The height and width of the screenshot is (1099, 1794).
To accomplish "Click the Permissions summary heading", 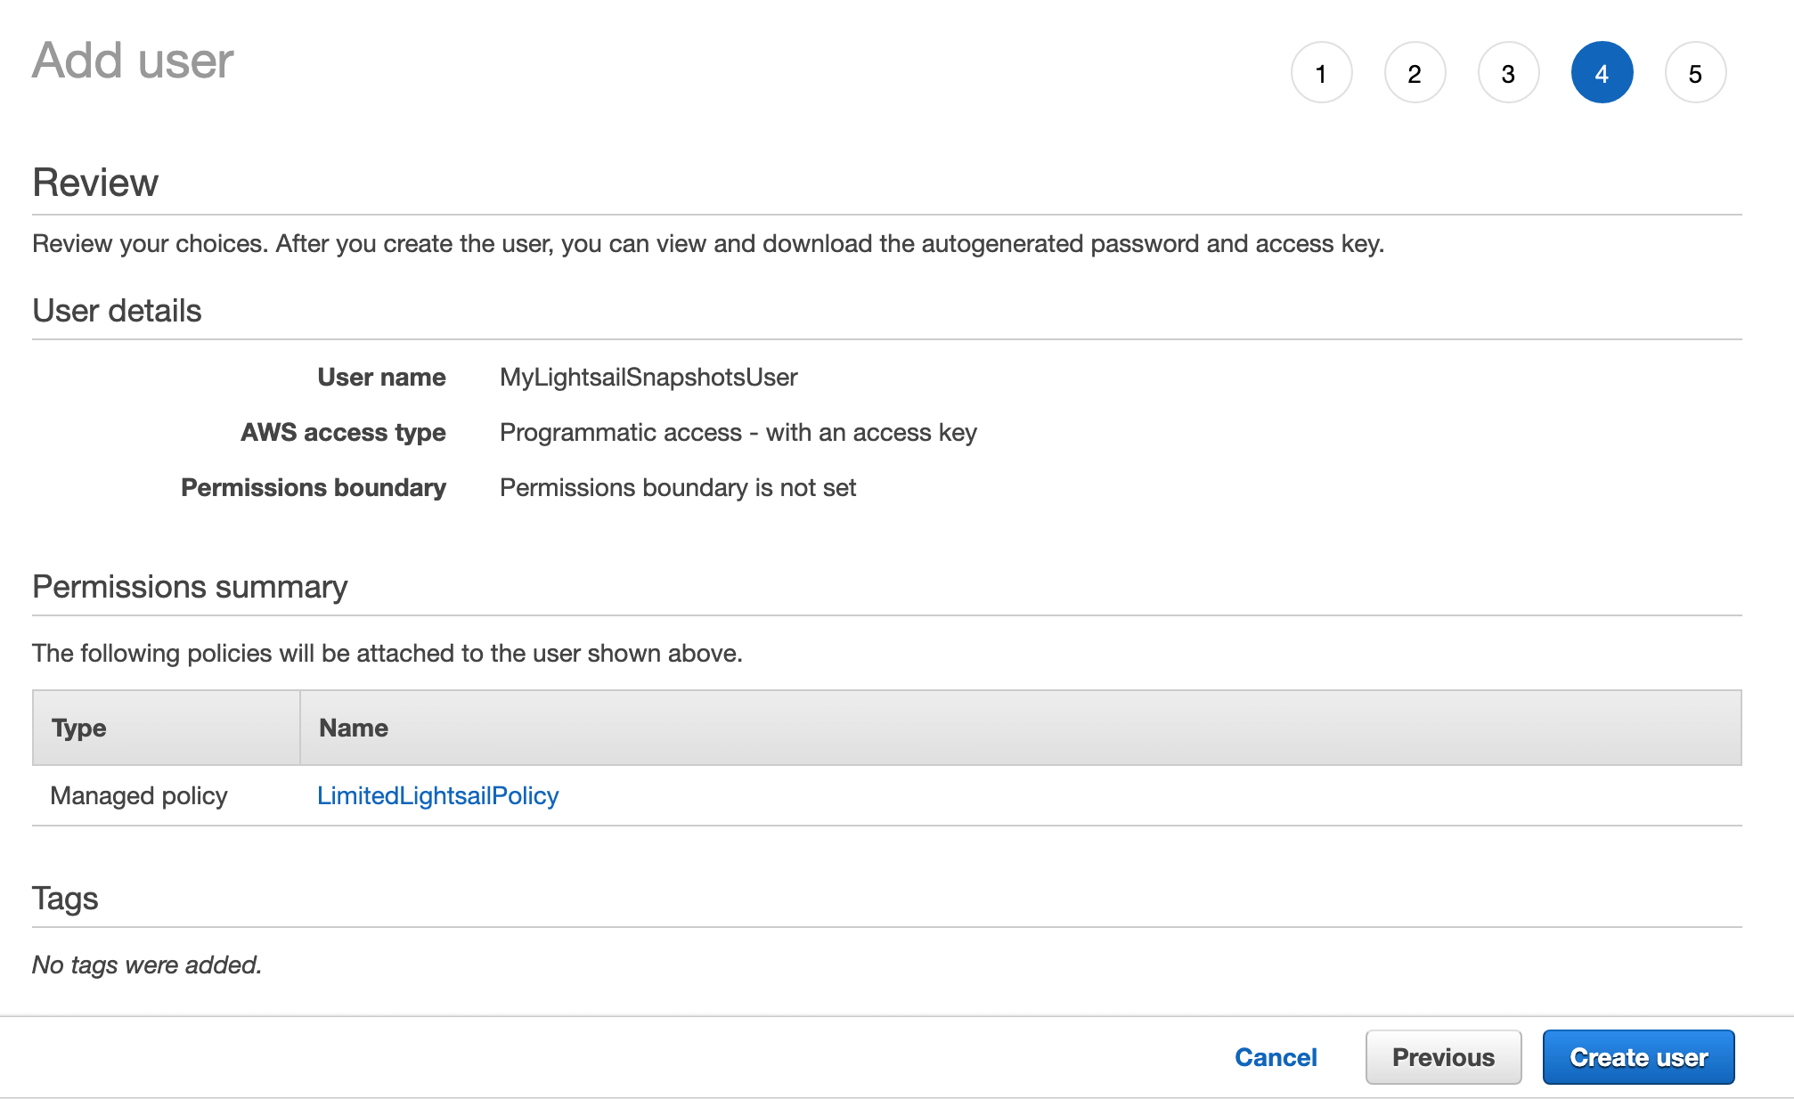I will [190, 587].
